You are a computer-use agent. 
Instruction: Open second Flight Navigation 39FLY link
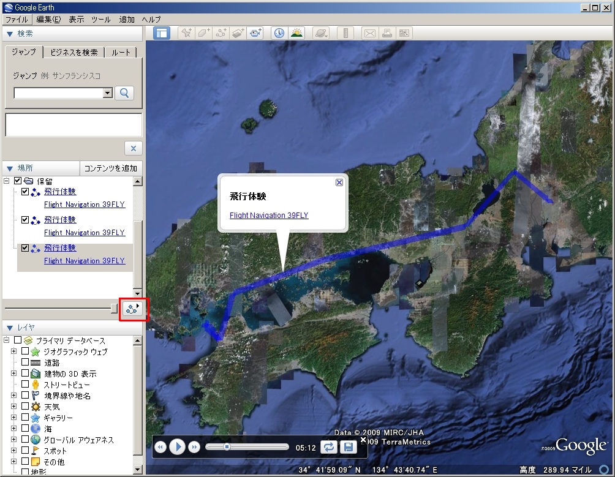[x=85, y=233]
